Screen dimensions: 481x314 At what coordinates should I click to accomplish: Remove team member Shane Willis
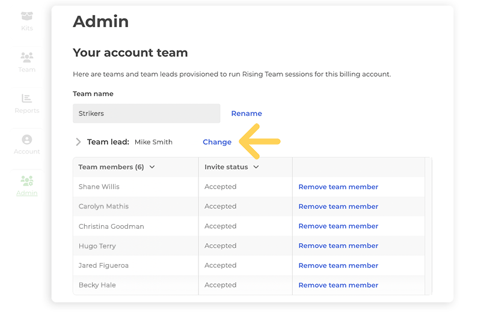(338, 187)
